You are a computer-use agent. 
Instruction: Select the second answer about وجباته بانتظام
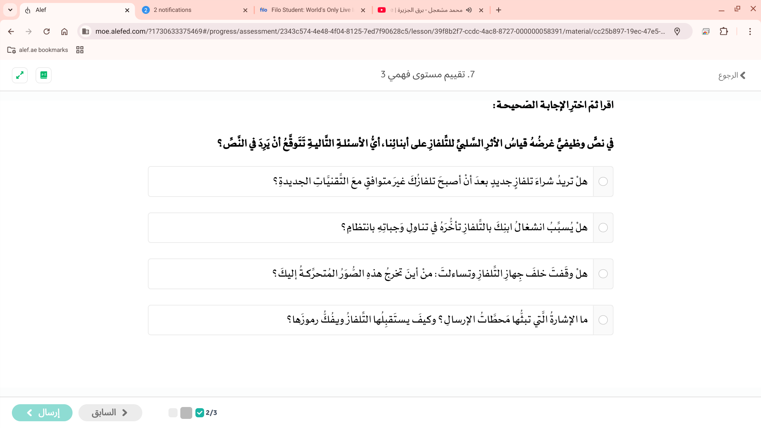click(x=603, y=227)
